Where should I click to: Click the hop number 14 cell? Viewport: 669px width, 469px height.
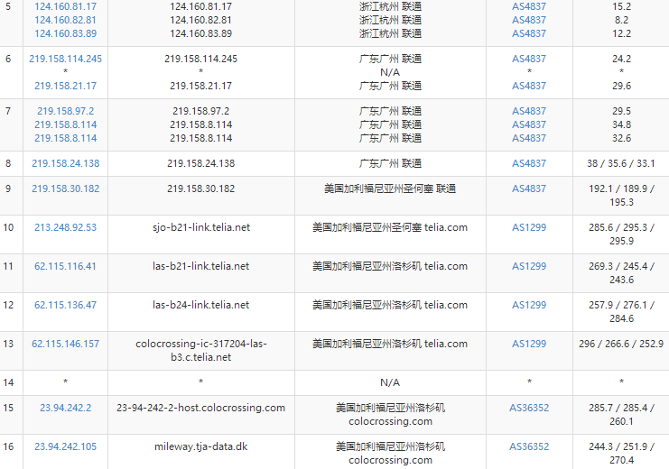tap(8, 383)
